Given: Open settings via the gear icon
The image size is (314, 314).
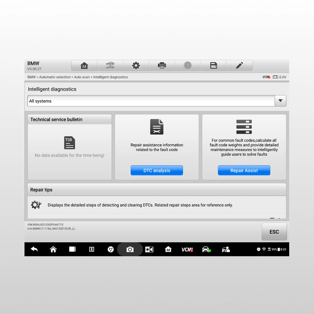Looking at the screenshot, I should coord(136,66).
